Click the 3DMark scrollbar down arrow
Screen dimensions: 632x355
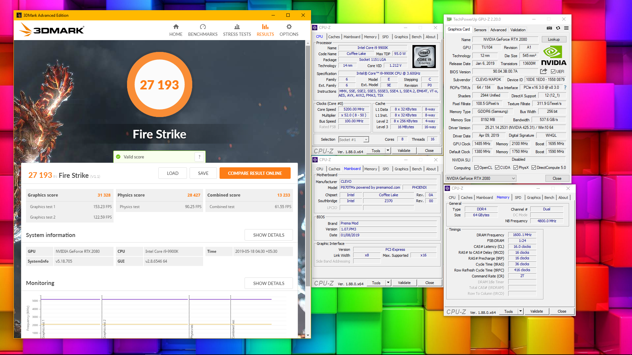308,335
